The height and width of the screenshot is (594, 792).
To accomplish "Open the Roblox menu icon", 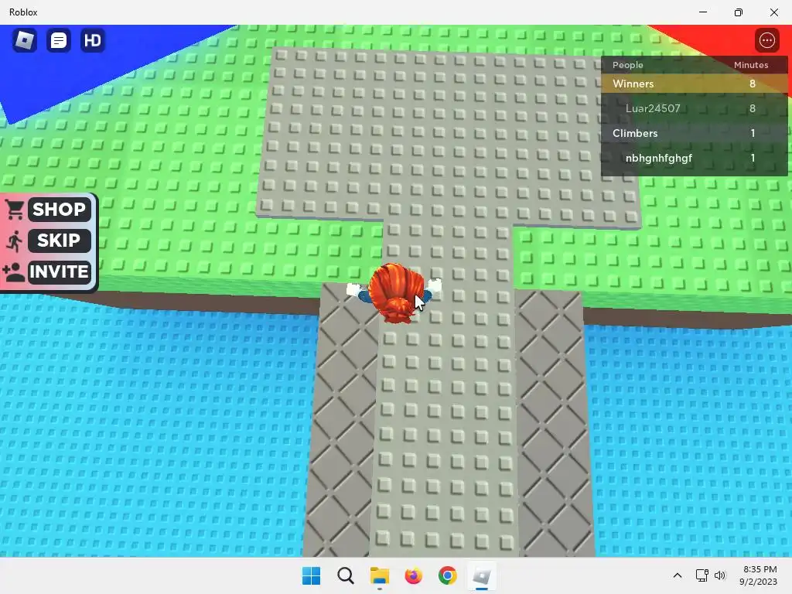I will tap(24, 40).
